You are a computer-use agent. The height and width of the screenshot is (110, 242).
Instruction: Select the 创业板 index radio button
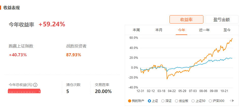[x=177, y=101]
